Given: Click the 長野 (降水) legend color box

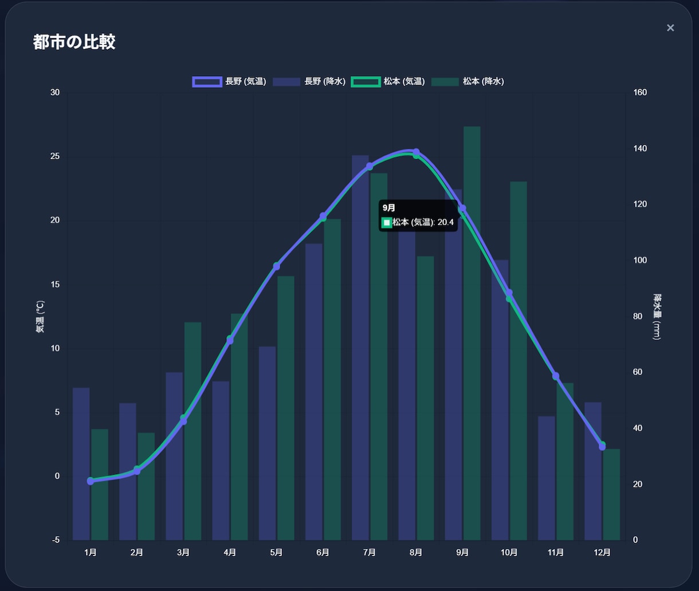Looking at the screenshot, I should 286,81.
